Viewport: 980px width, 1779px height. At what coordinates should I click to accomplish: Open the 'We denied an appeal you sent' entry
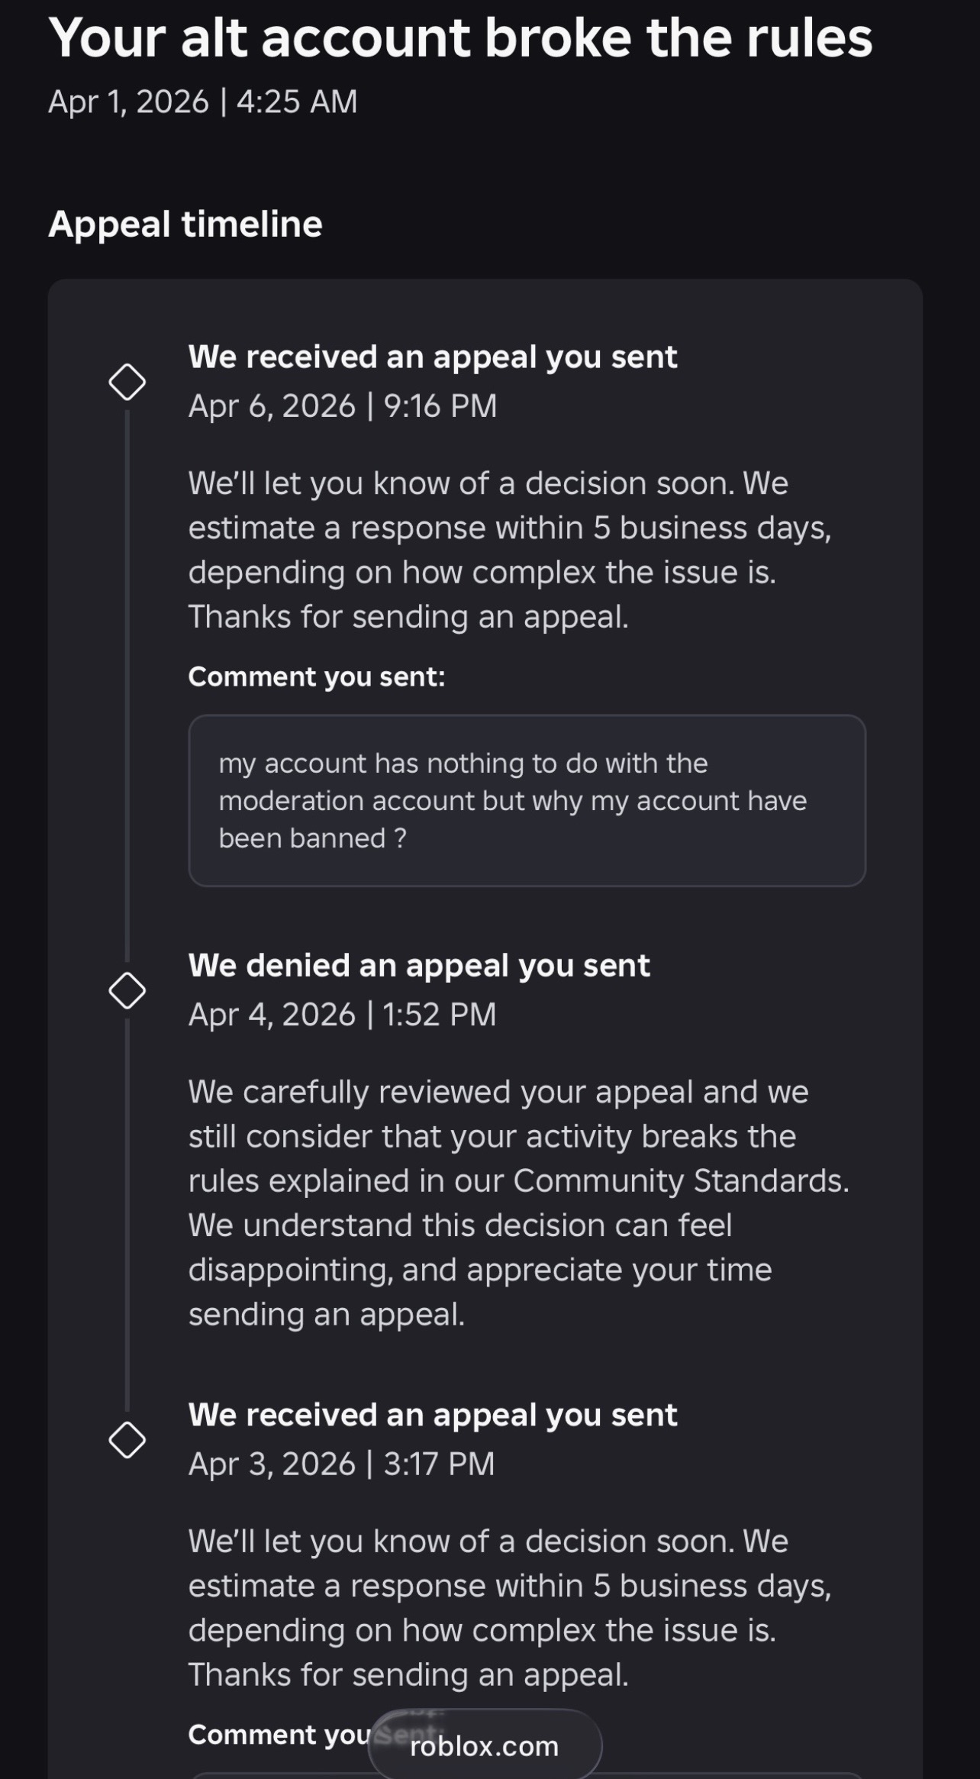coord(419,966)
